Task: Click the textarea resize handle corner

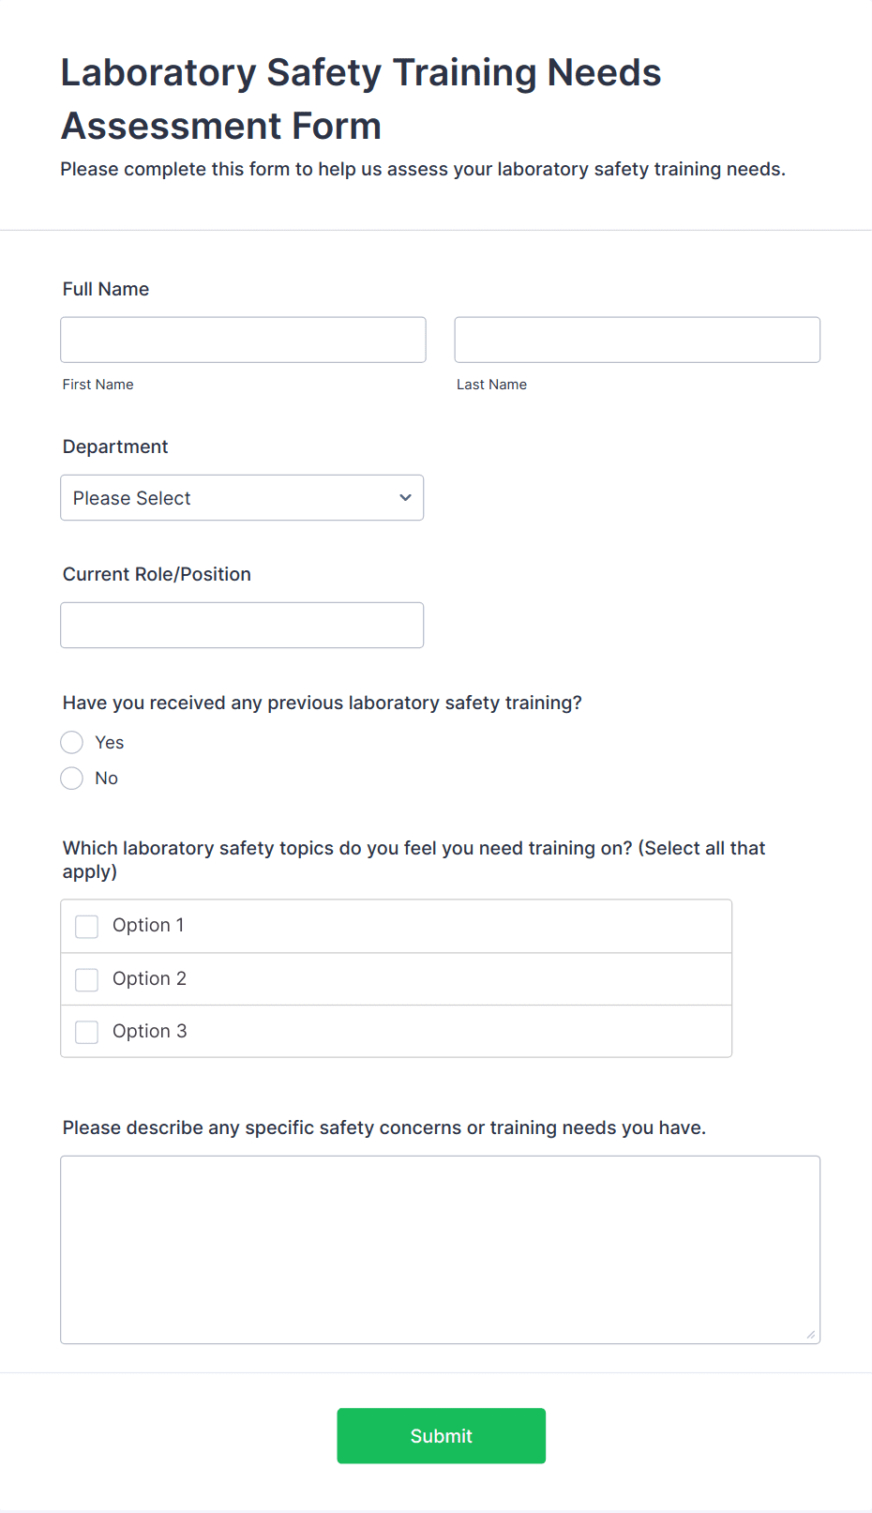Action: pos(811,1334)
